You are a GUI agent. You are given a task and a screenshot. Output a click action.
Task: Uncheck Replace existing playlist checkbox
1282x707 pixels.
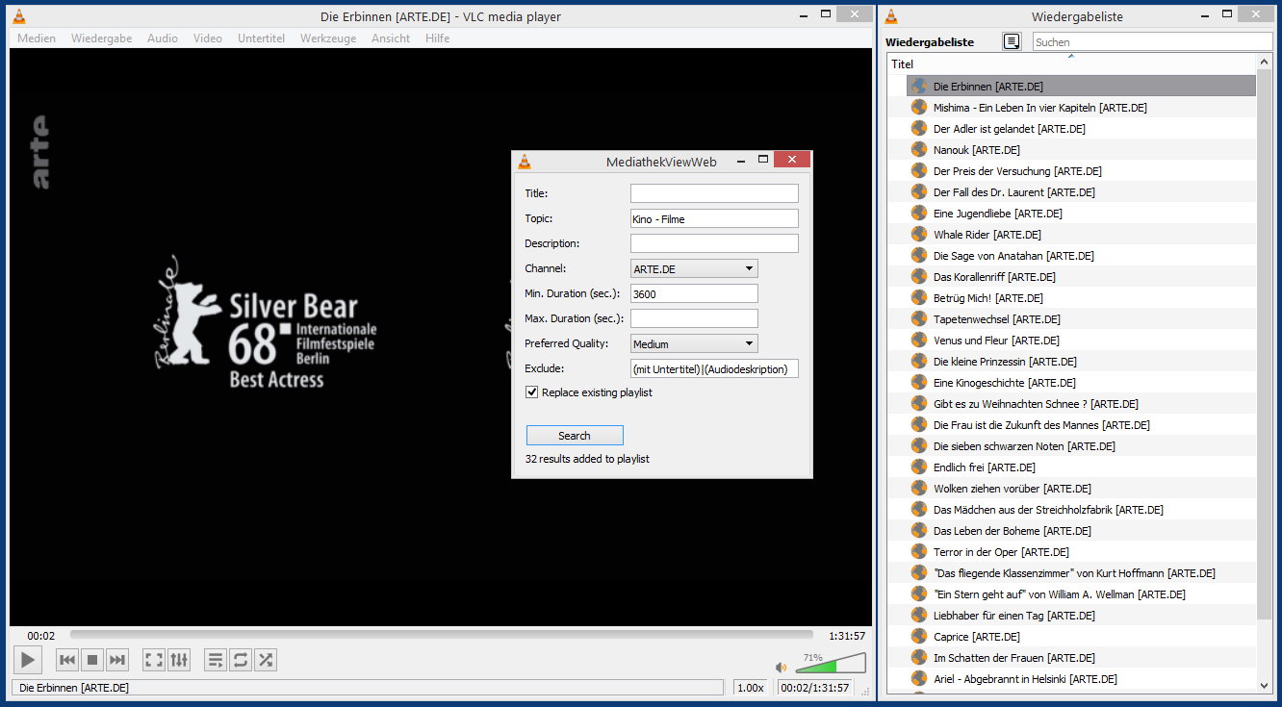[532, 392]
